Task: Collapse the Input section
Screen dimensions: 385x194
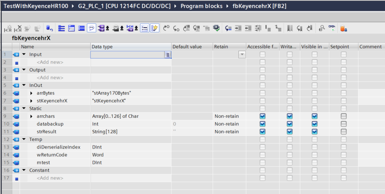Action: 24,54
